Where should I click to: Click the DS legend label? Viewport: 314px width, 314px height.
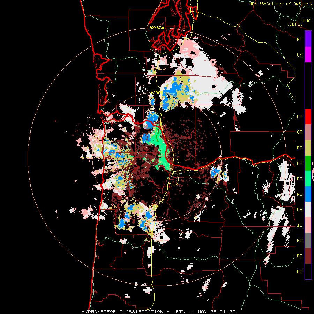pos(299,210)
